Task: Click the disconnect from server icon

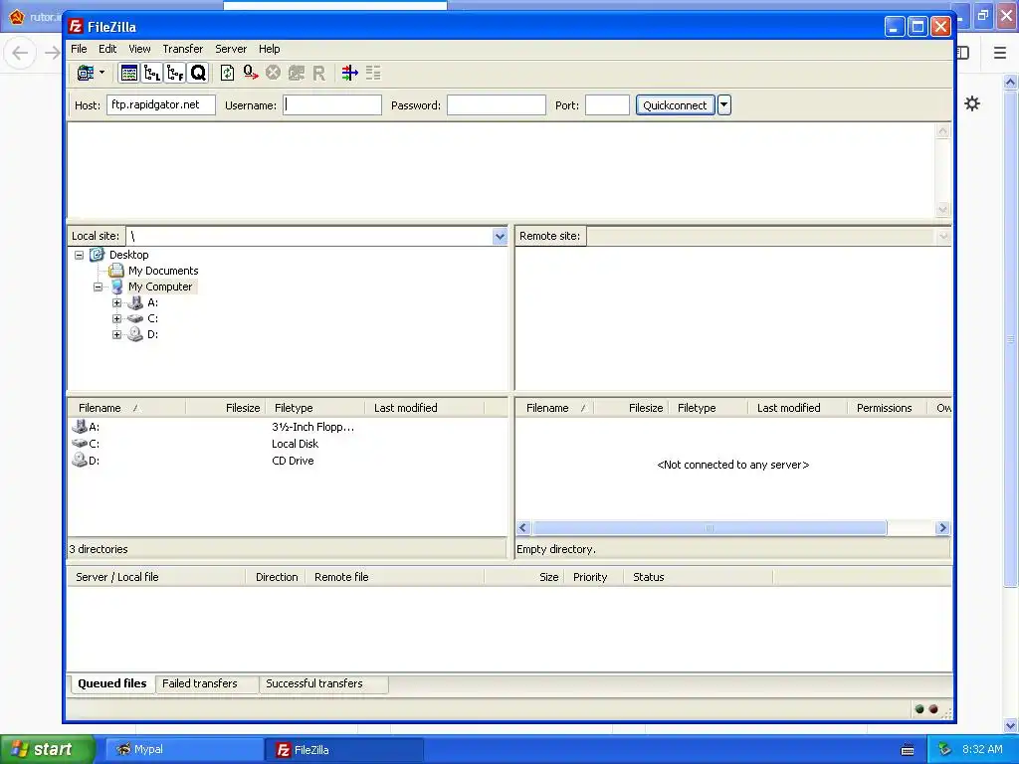Action: point(297,73)
